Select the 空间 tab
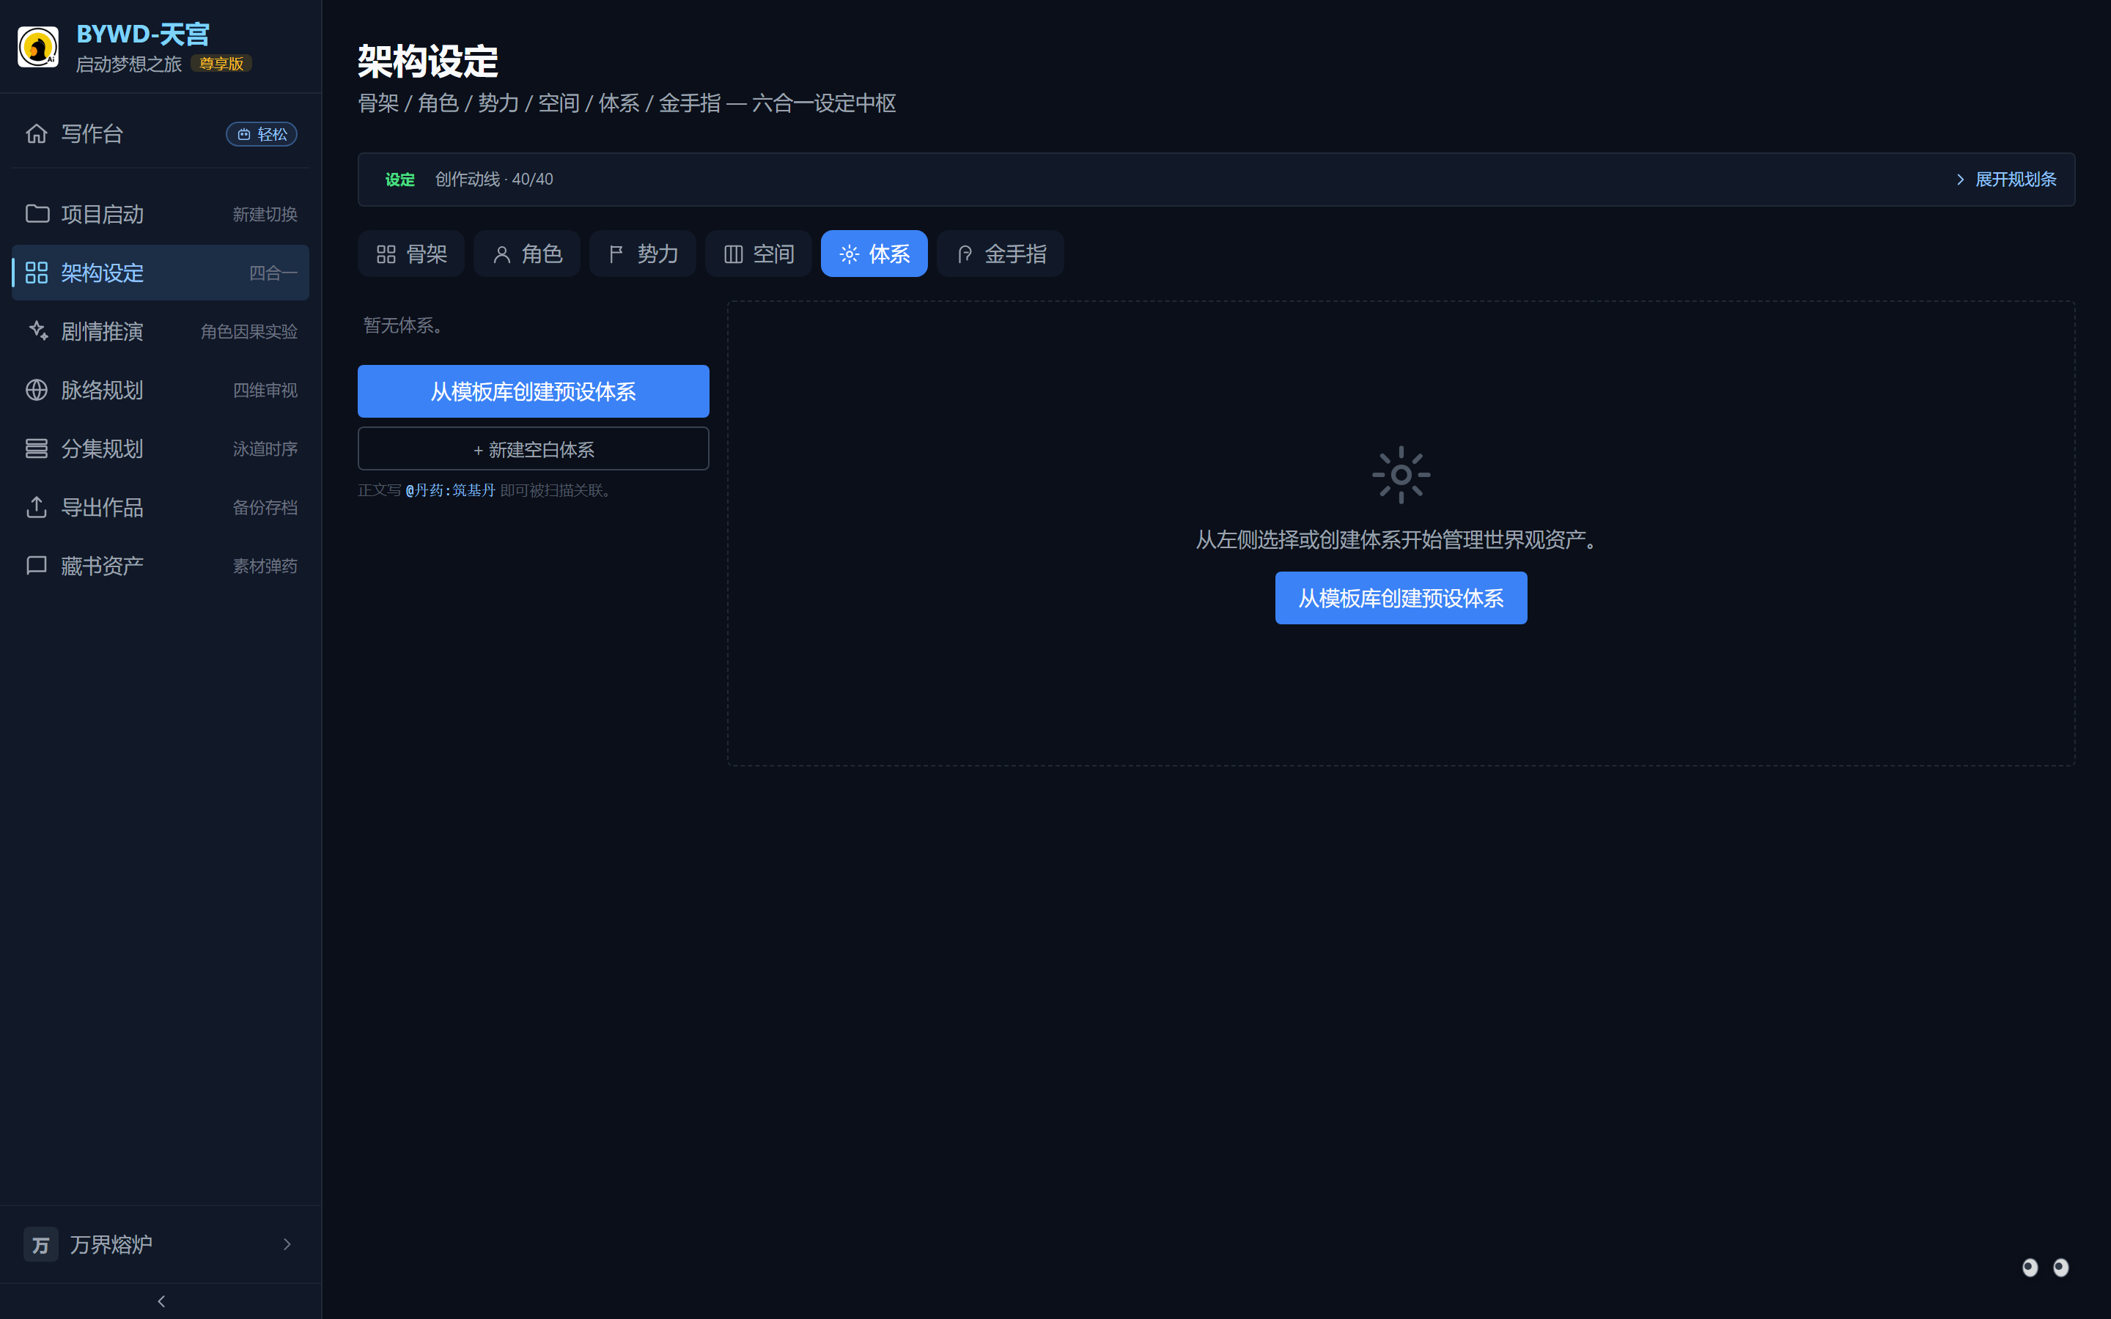 pyautogui.click(x=758, y=254)
